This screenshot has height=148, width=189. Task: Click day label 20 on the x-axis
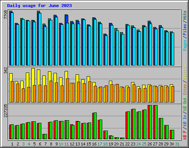[x=116, y=144]
